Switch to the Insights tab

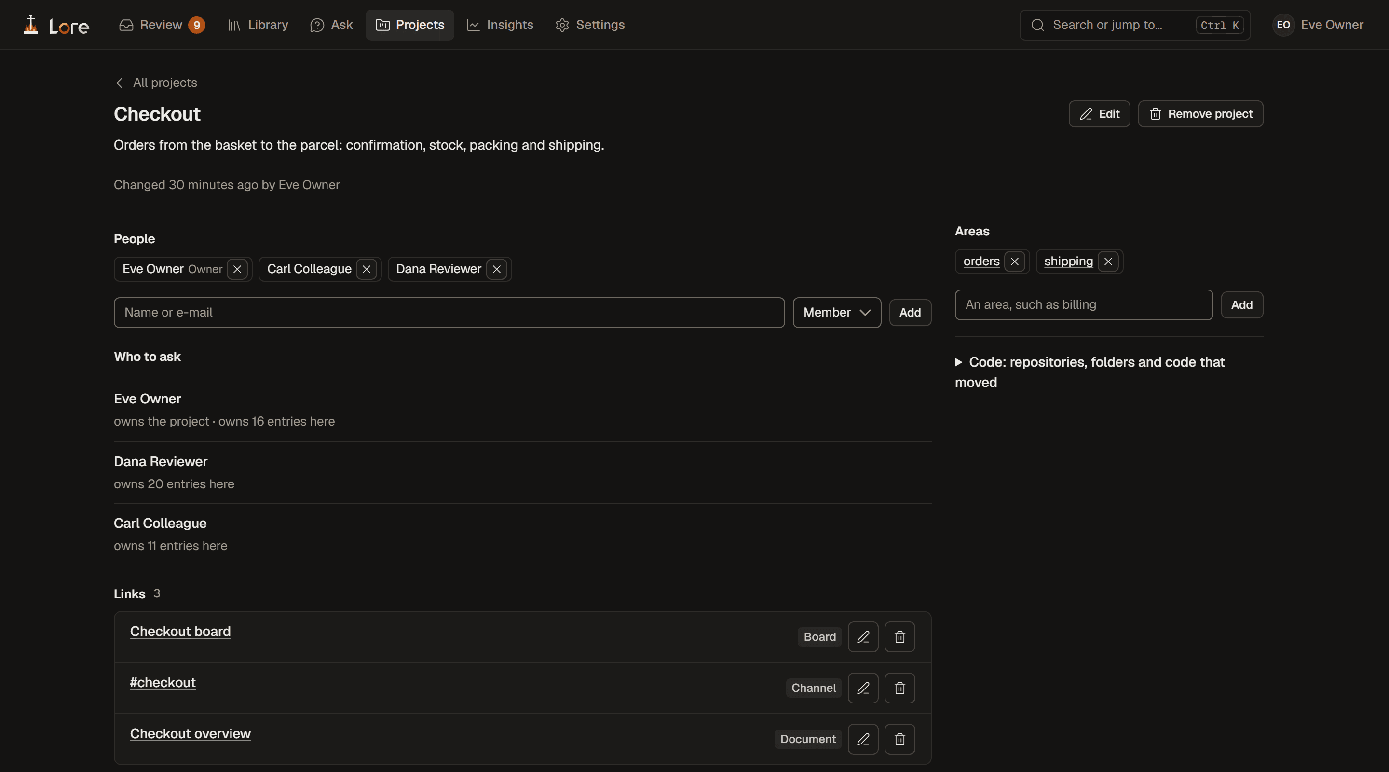click(501, 25)
